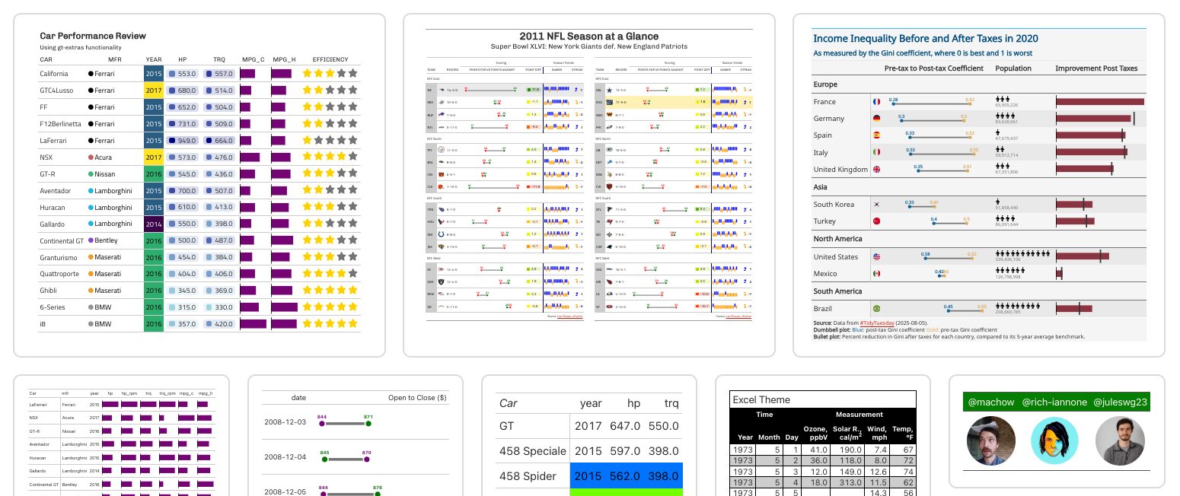Click the MPG_C column header

[254, 59]
